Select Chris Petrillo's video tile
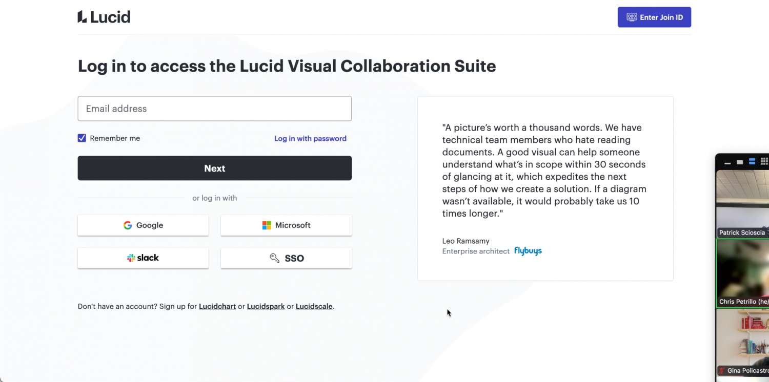The image size is (769, 382). pos(742,273)
